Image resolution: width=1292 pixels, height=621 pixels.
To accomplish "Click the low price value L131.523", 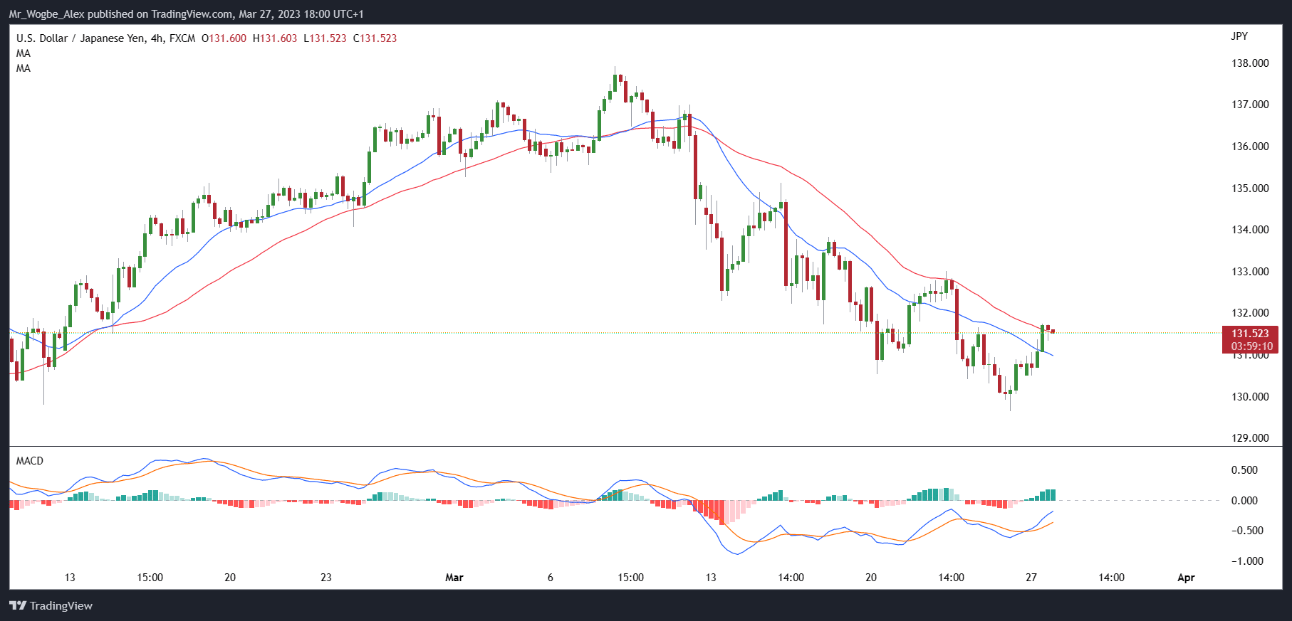I will coord(325,38).
